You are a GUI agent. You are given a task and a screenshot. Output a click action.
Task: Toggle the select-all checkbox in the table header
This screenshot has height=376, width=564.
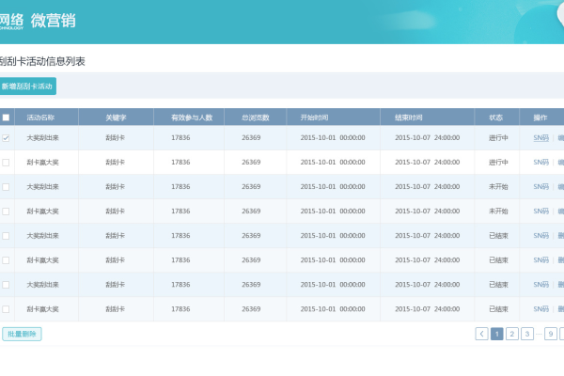point(7,117)
